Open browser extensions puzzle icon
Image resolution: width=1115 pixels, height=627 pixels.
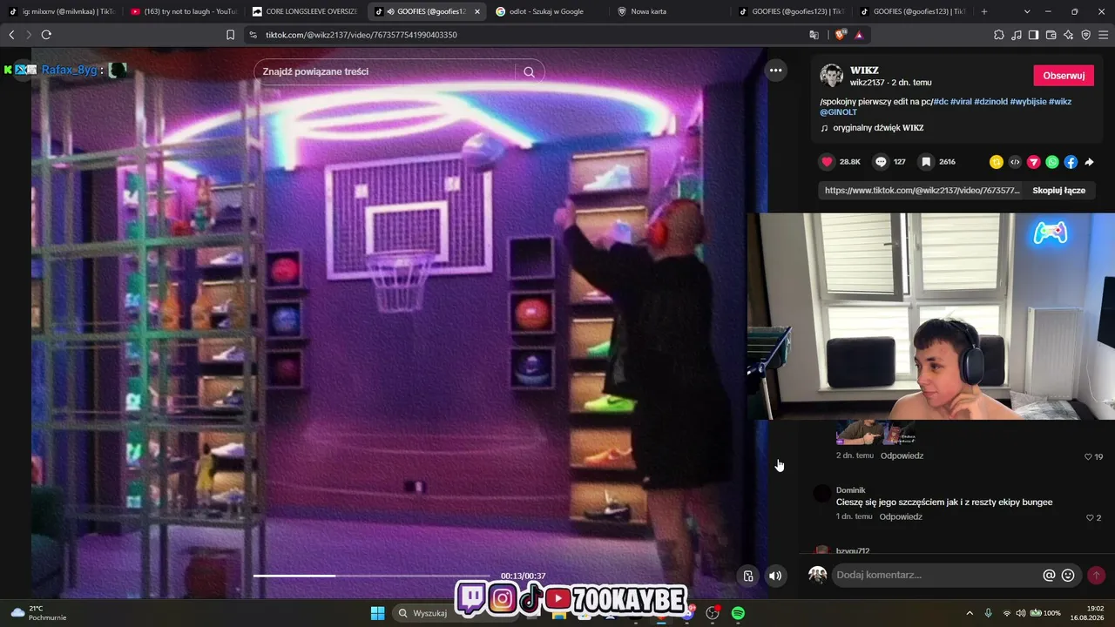(998, 35)
